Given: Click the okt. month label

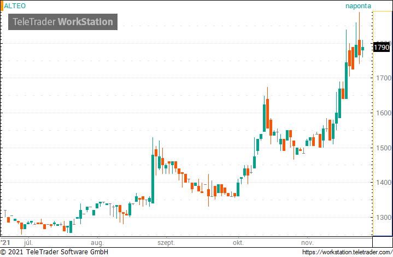Looking at the screenshot, I should click(238, 243).
